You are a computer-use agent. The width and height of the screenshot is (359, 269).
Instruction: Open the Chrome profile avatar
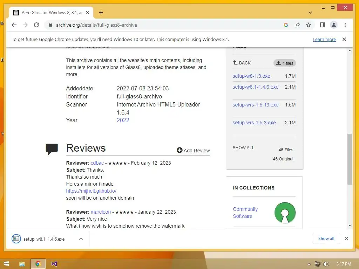coord(334,25)
